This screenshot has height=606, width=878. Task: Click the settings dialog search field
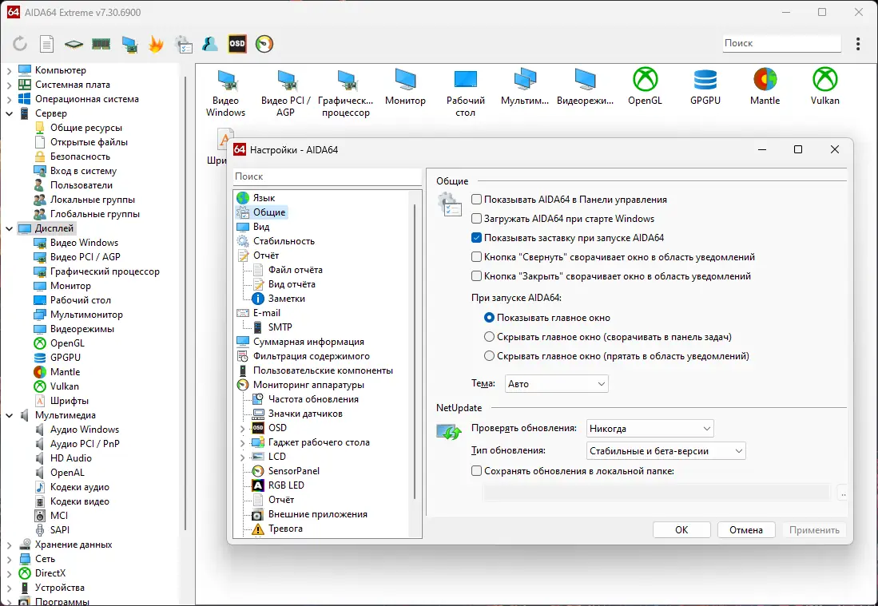coord(327,176)
